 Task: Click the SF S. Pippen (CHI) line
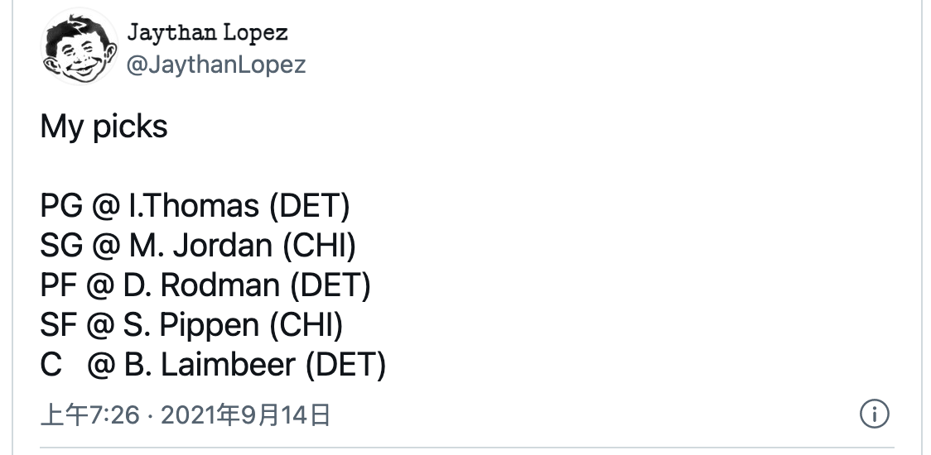[192, 325]
